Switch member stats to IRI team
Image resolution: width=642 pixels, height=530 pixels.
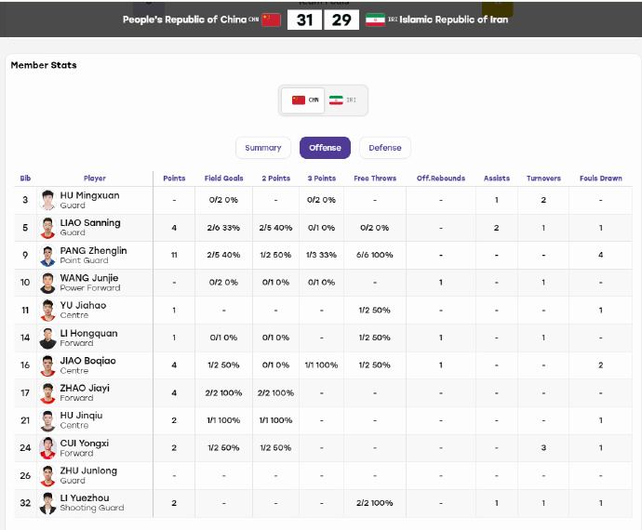tap(343, 100)
